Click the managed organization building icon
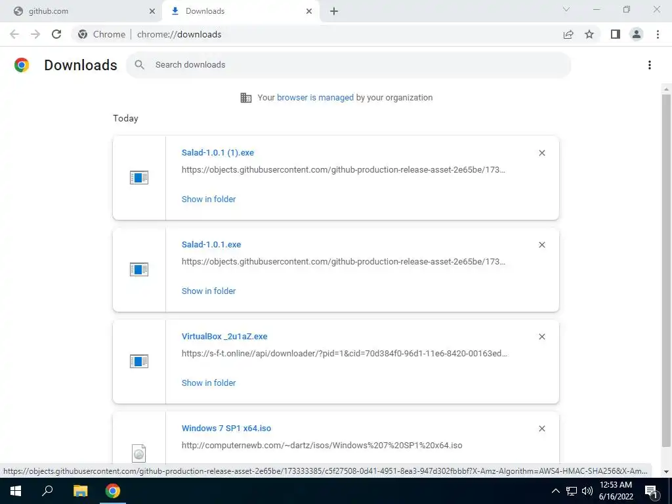672x504 pixels. coord(246,98)
